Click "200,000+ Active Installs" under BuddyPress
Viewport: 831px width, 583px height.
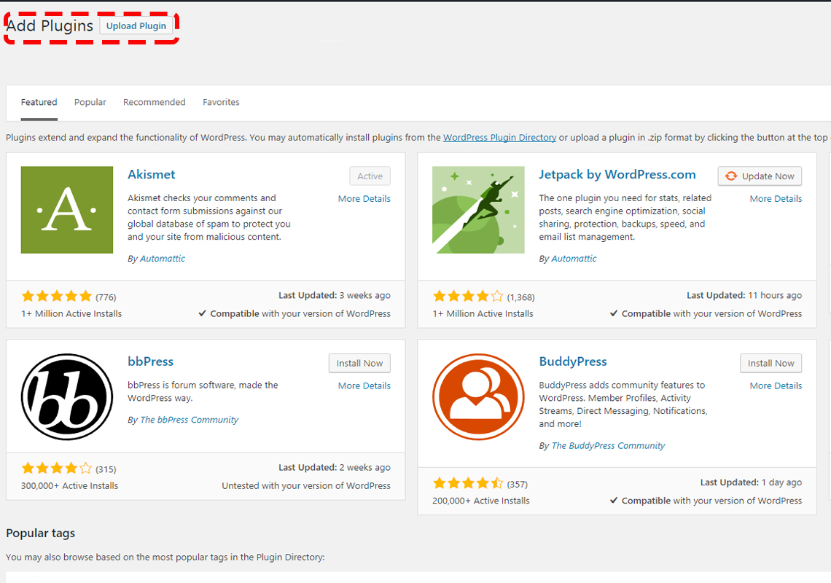click(480, 501)
